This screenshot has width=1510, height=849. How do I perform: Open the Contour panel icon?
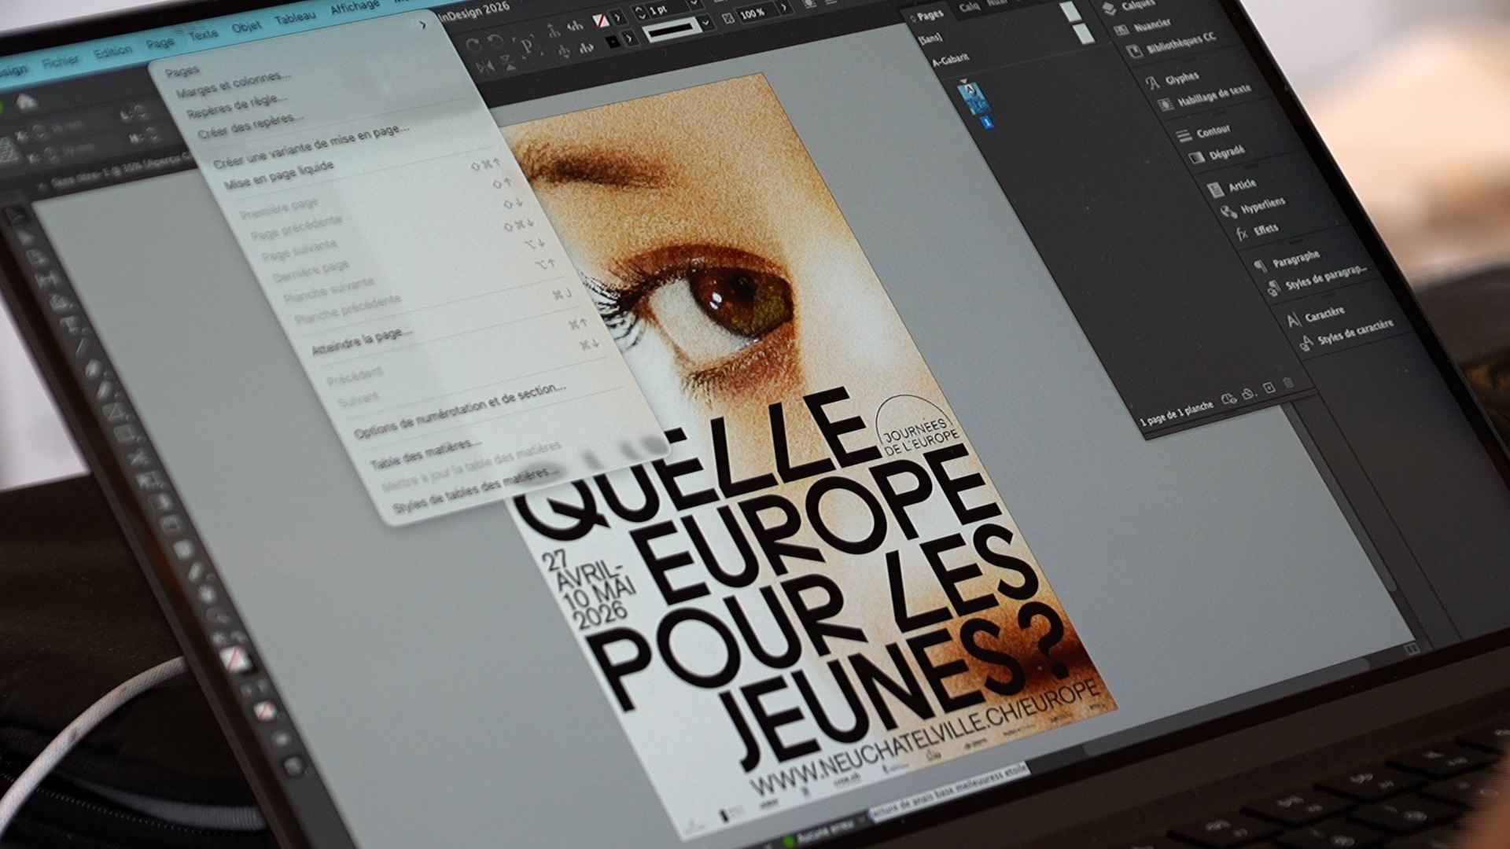click(x=1184, y=136)
